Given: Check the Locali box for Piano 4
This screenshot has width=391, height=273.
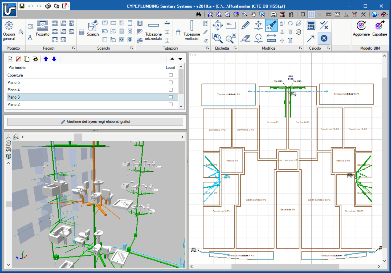Looking at the screenshot, I should point(171,90).
